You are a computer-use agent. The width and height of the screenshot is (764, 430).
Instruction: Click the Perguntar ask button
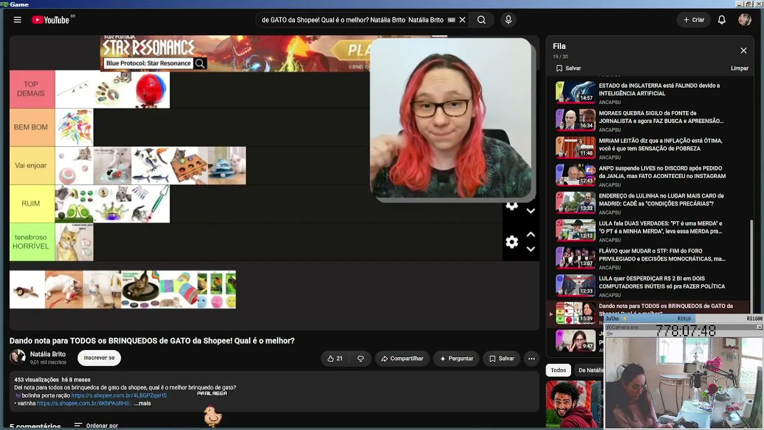[x=457, y=358]
